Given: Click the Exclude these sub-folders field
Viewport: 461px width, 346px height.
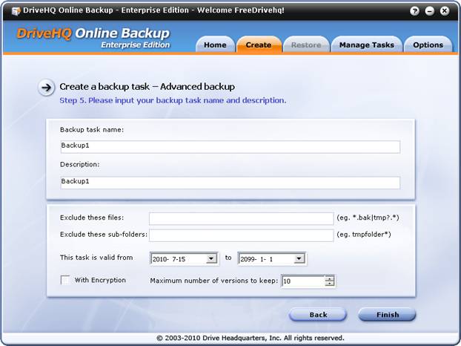Looking at the screenshot, I should point(241,235).
